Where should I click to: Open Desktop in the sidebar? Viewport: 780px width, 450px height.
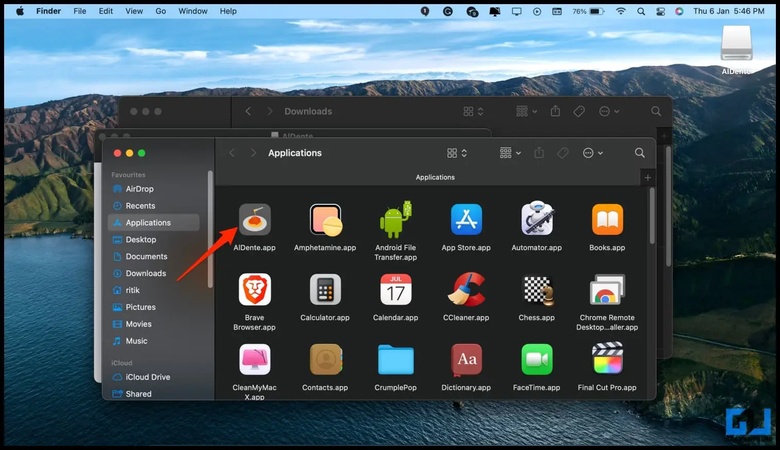tap(153, 239)
